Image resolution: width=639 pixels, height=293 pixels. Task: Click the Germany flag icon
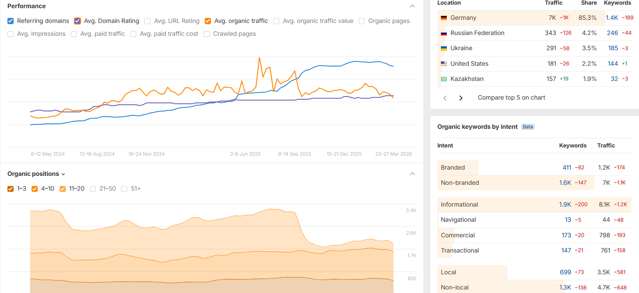point(444,18)
